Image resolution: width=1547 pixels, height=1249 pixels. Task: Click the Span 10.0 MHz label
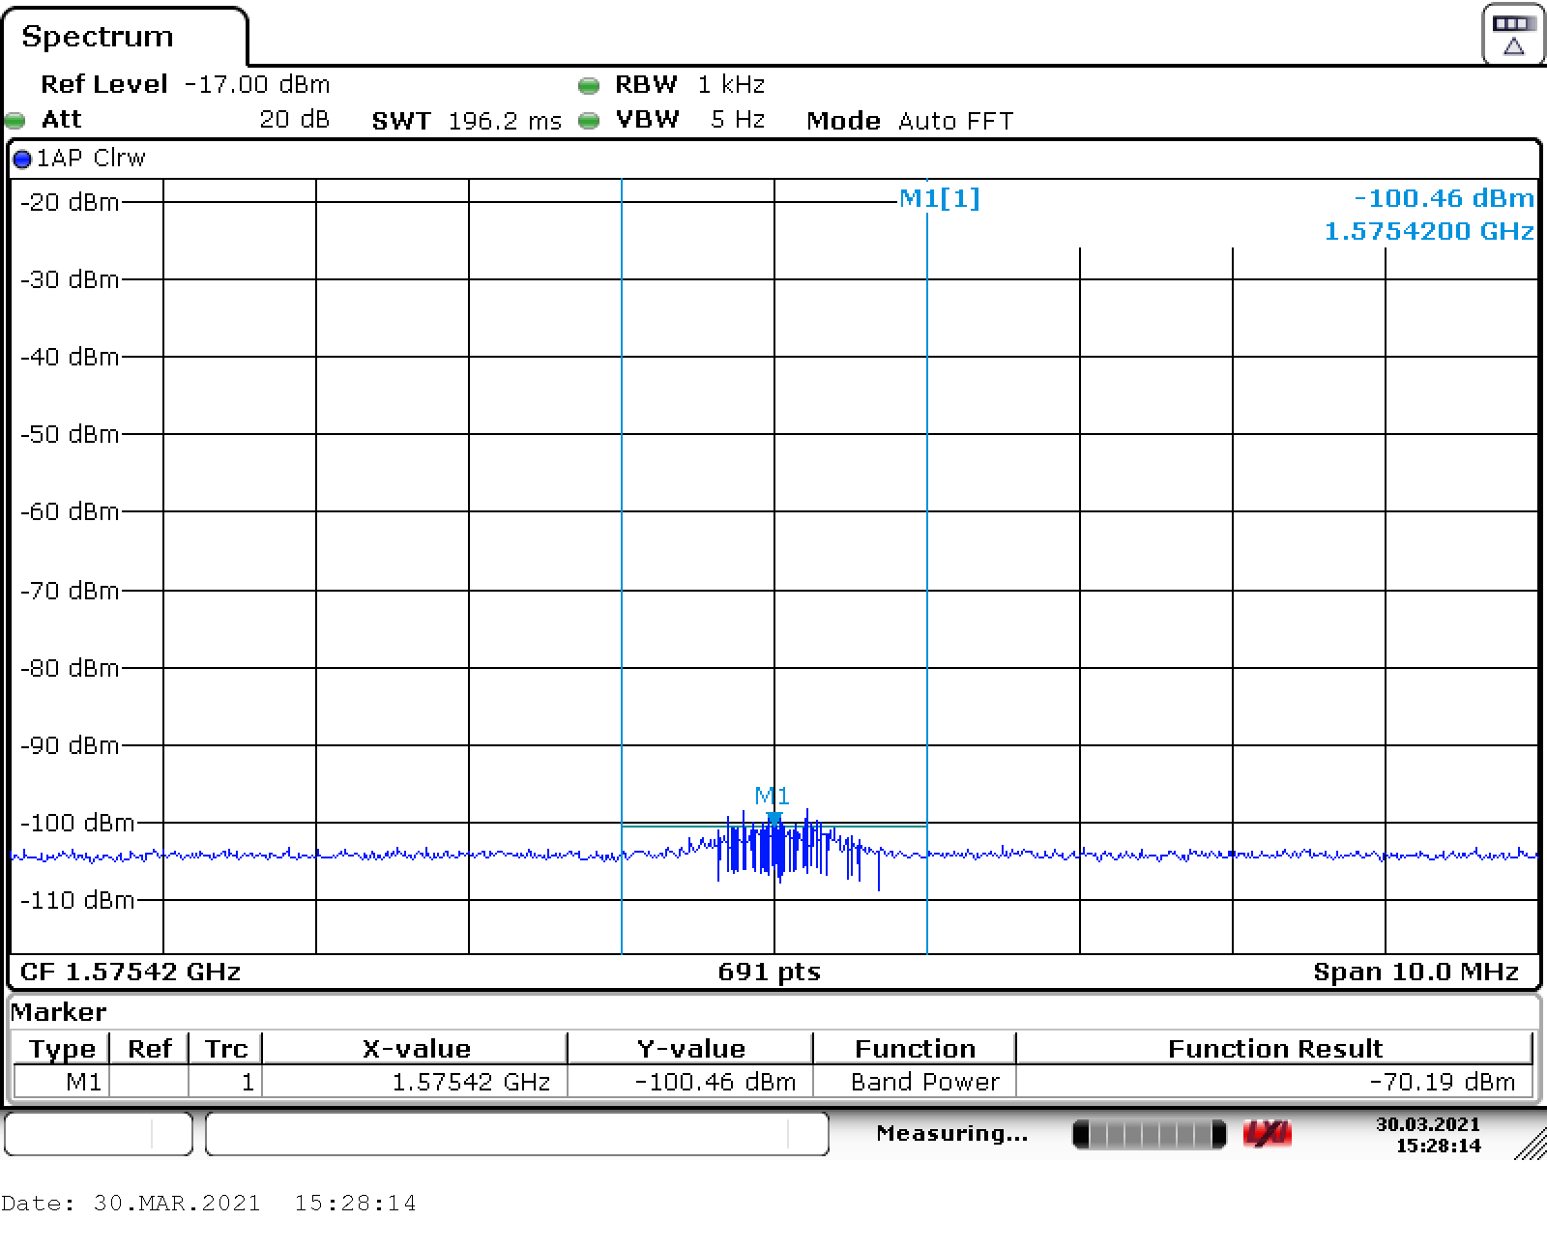[x=1415, y=972]
